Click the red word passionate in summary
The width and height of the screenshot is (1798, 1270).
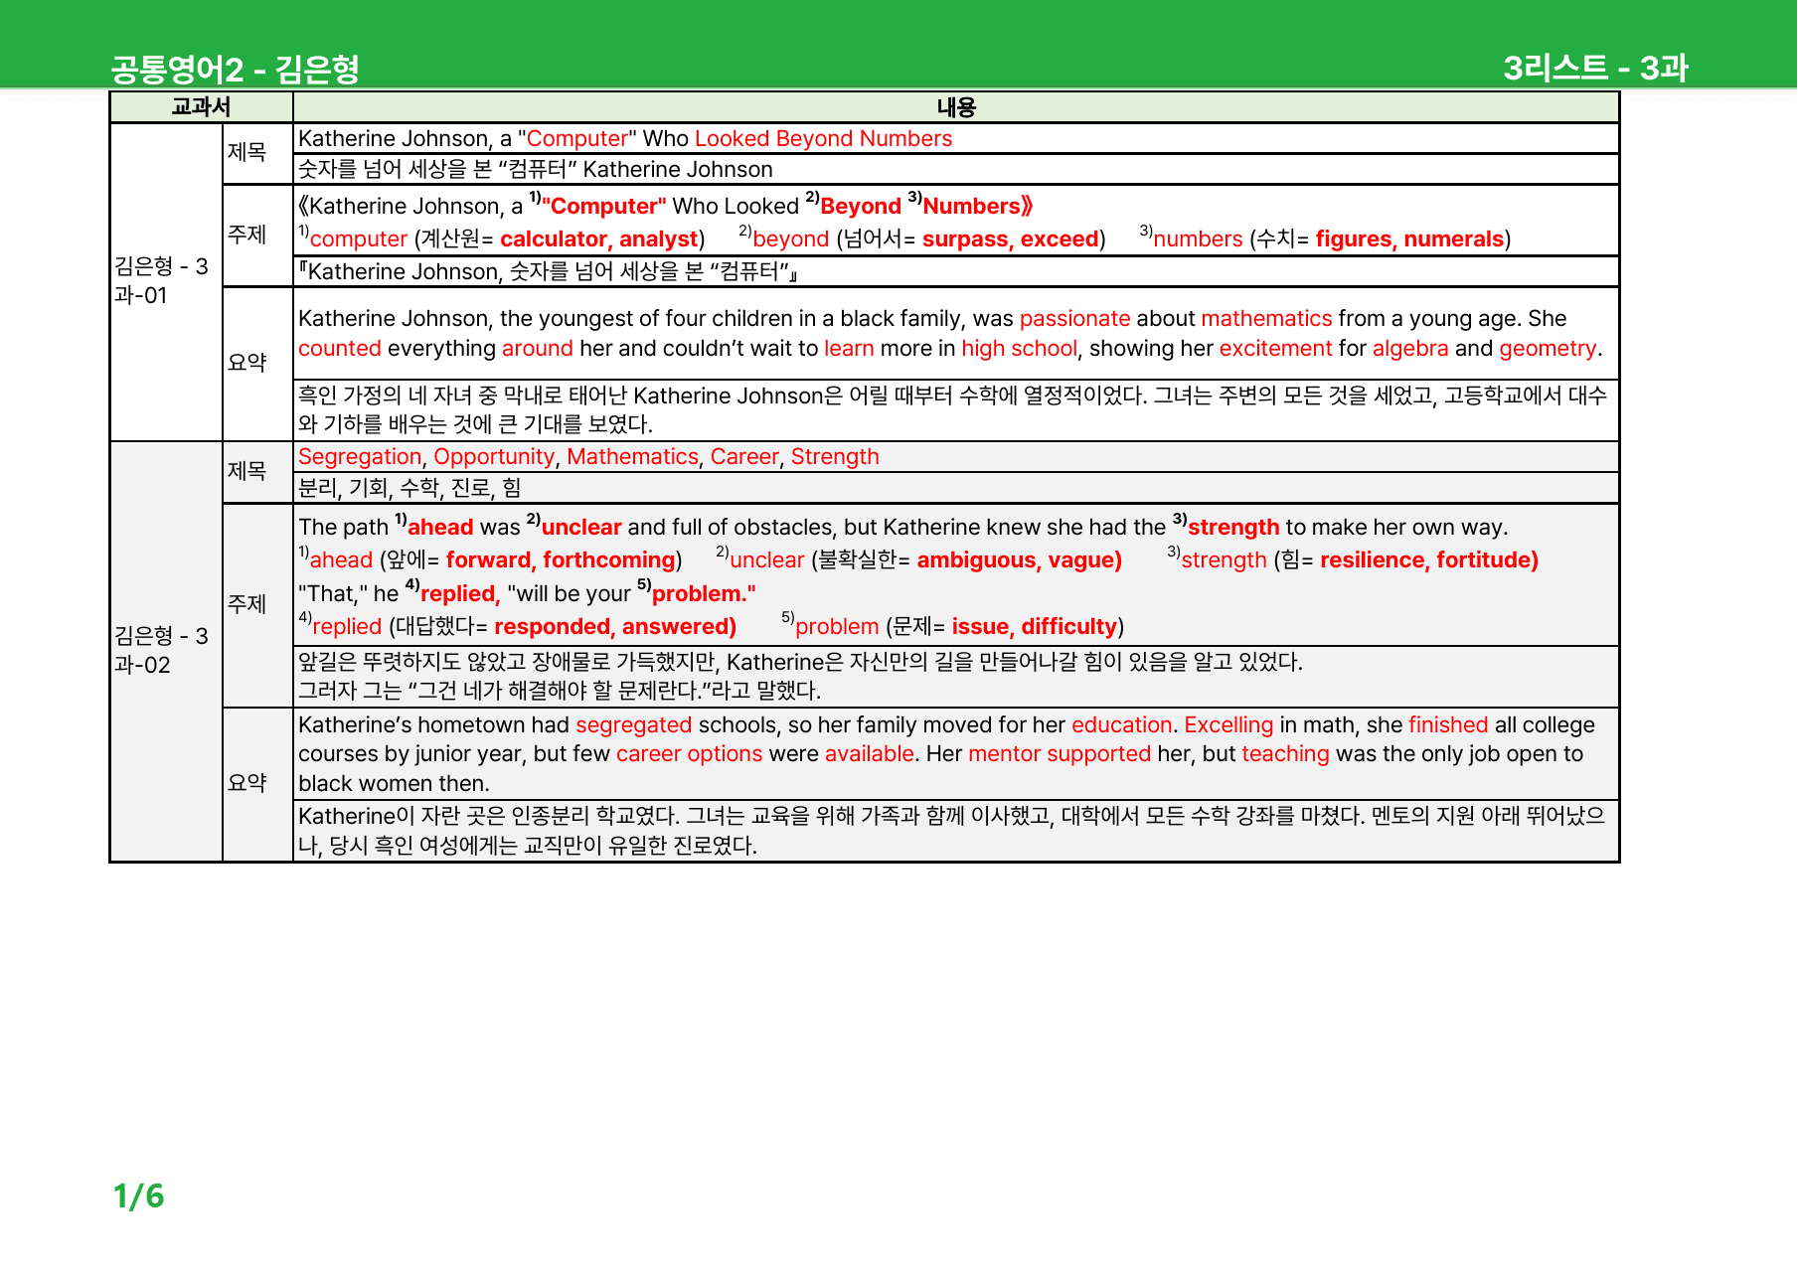(1074, 319)
